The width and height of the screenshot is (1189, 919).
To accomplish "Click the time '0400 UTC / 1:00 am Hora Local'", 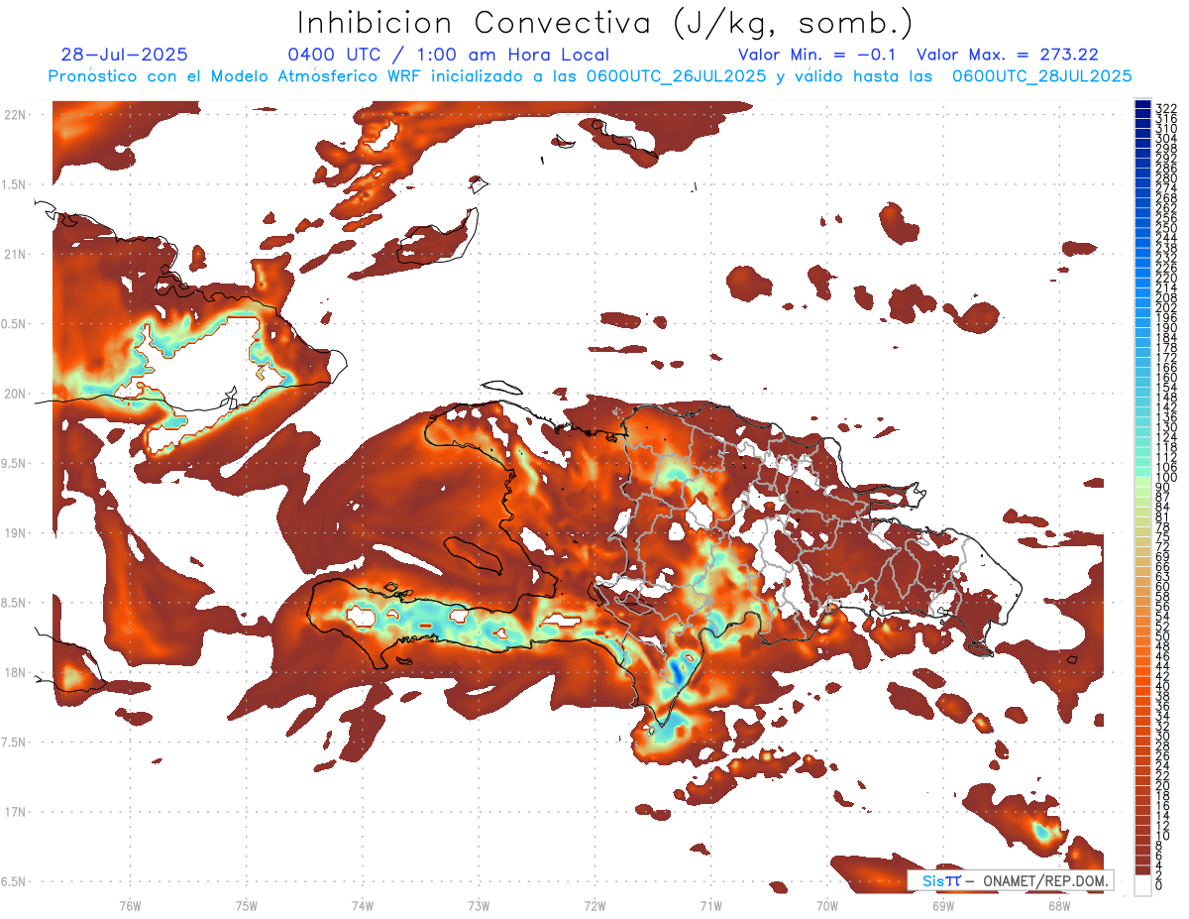I will tap(448, 56).
